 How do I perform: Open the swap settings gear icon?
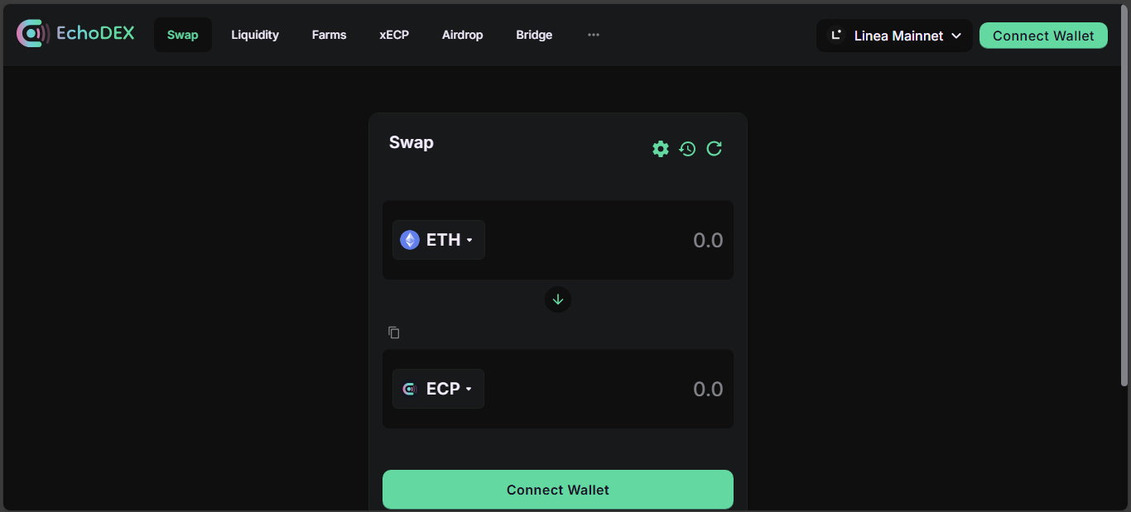coord(661,149)
